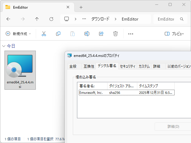Click the タイムスタンプ column header
The width and height of the screenshot is (191, 143).
(156, 86)
